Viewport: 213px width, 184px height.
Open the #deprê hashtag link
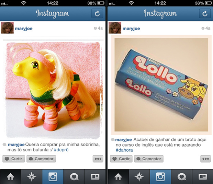(61, 150)
